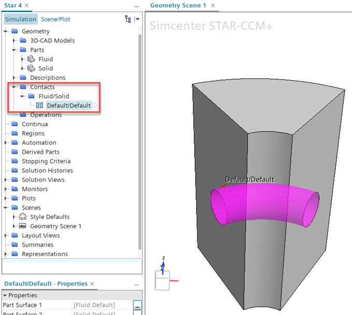Open Part Surface 1 ellipsis editor button

[137, 305]
